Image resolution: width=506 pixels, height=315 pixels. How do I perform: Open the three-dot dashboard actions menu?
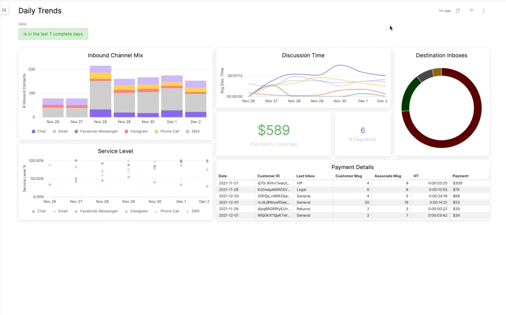click(x=484, y=11)
